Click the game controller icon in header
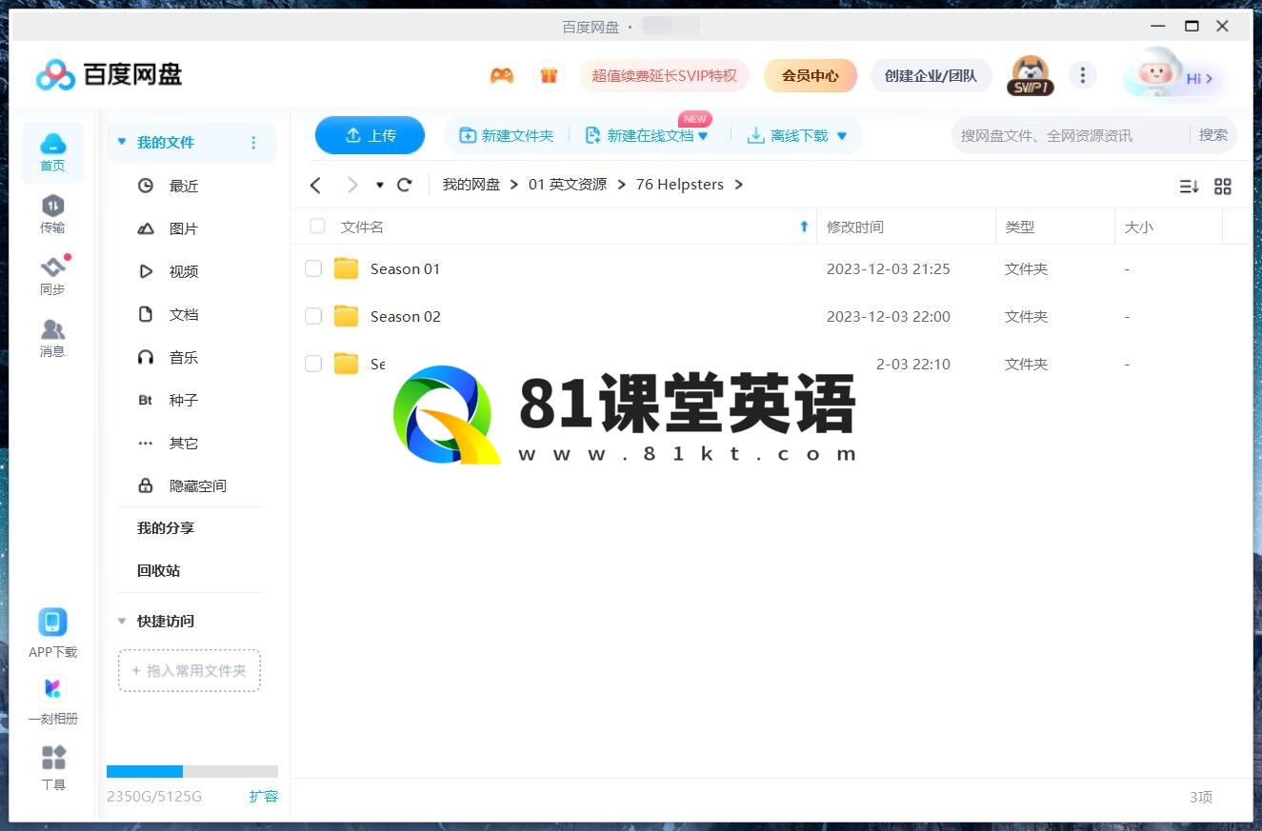The width and height of the screenshot is (1262, 831). click(502, 75)
